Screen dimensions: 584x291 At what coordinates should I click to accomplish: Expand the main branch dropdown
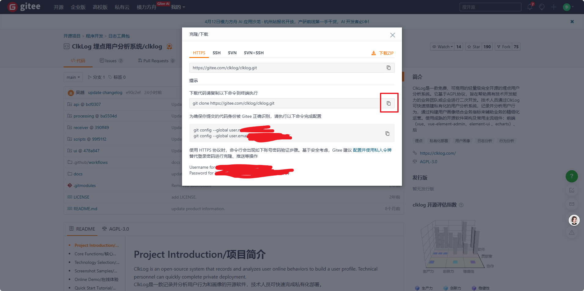73,77
